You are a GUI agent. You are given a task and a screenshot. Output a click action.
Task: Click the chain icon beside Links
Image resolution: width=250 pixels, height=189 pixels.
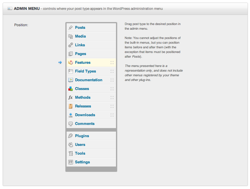[x=70, y=45]
